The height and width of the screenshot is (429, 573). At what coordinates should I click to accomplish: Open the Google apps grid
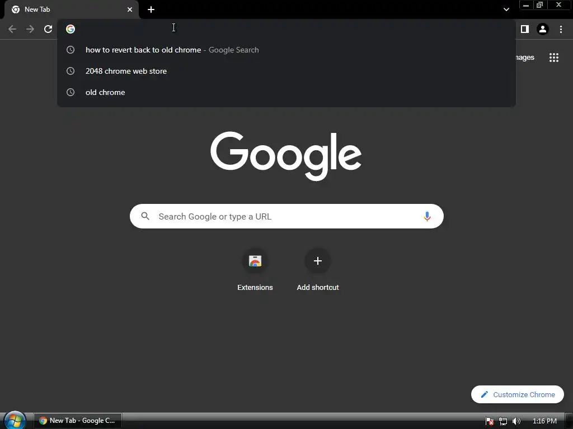(x=554, y=58)
